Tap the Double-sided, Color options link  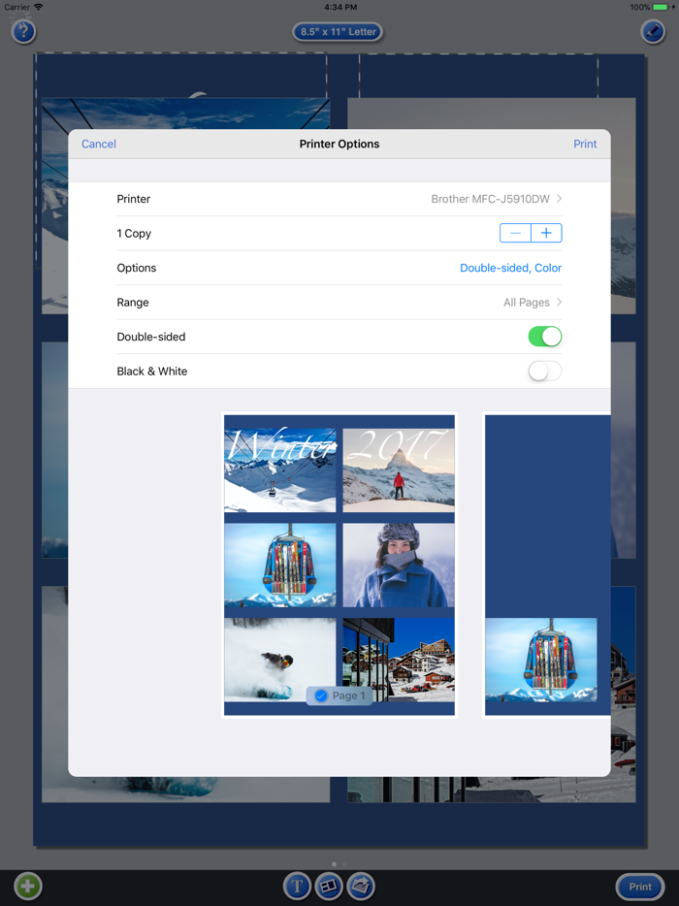click(511, 268)
